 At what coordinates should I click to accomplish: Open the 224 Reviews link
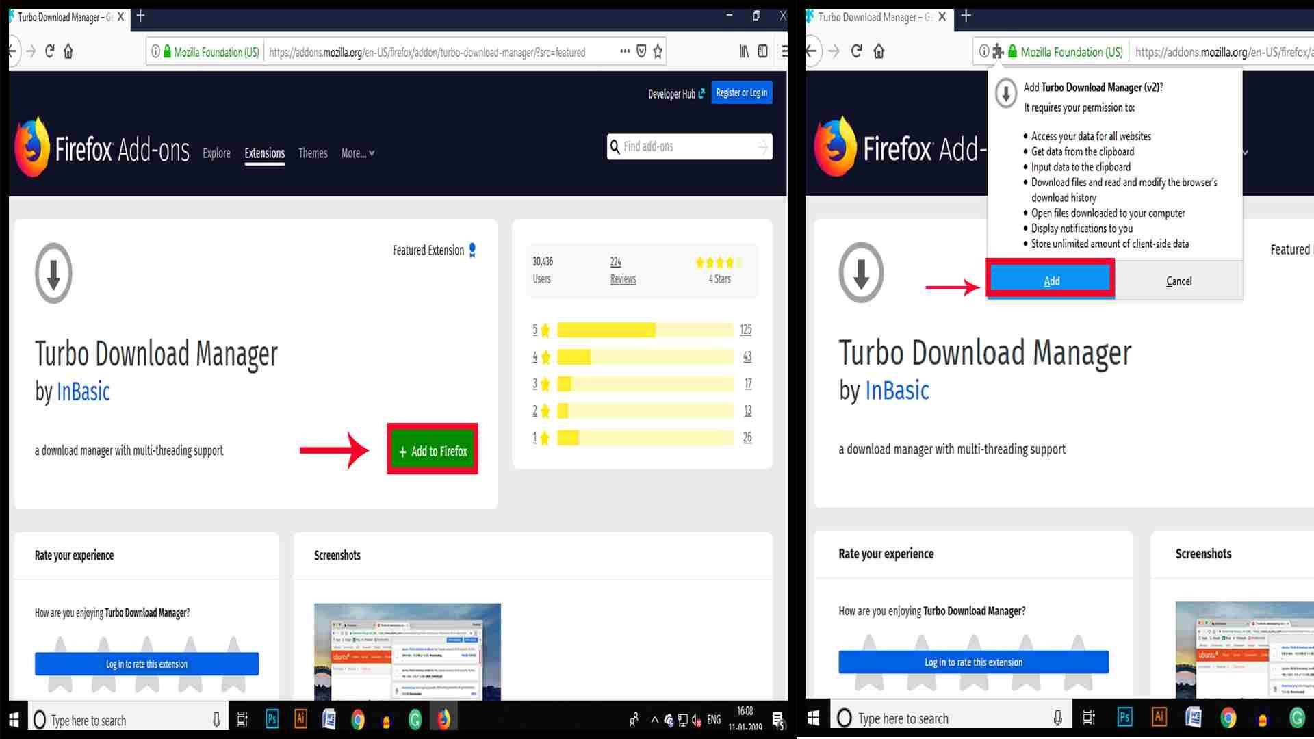coord(623,270)
